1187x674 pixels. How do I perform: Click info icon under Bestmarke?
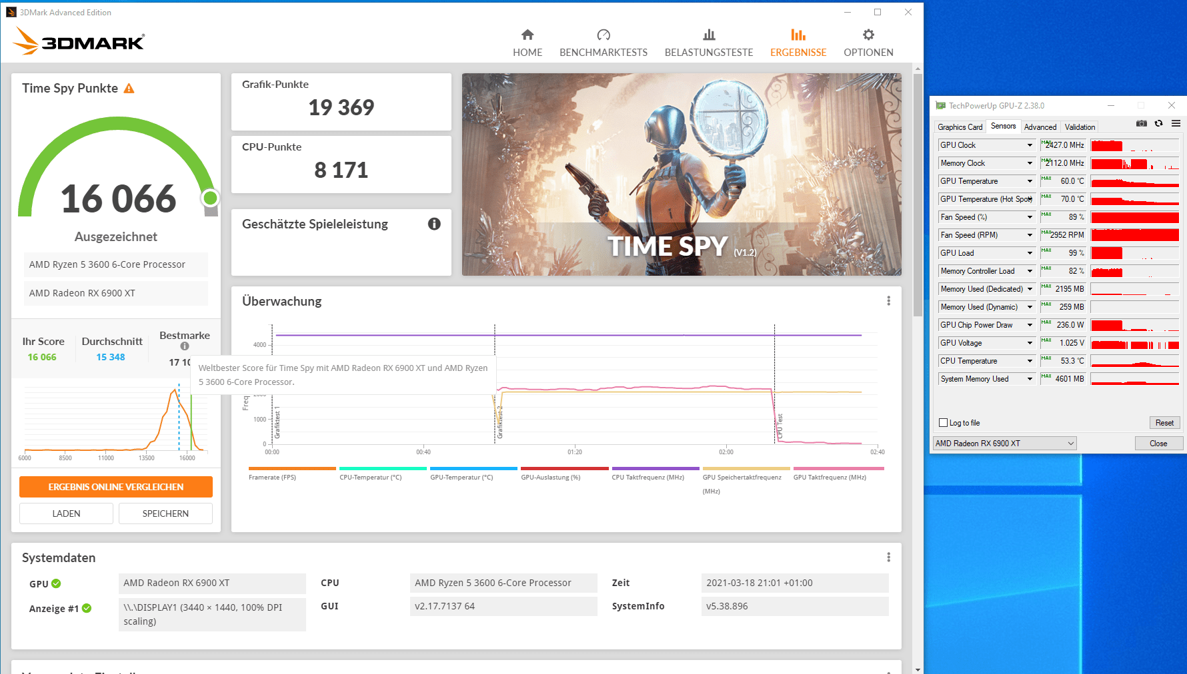185,346
